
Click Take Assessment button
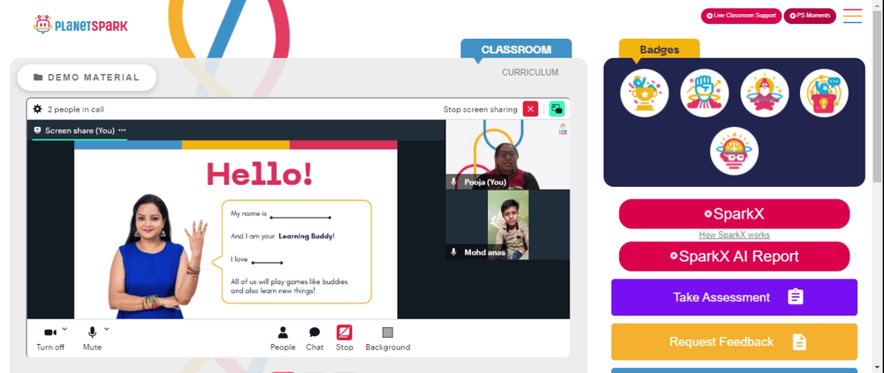[x=734, y=297]
